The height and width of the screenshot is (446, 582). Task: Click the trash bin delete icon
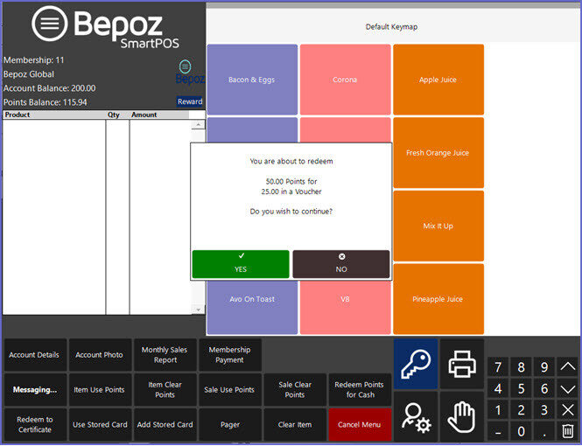[x=567, y=430]
